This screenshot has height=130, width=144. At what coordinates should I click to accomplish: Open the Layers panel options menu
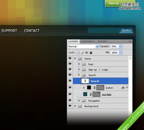(x=130, y=41)
